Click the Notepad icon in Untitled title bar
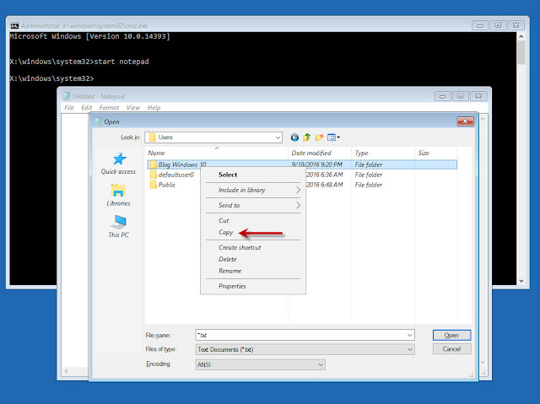Image resolution: width=540 pixels, height=404 pixels. (x=67, y=96)
